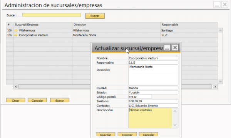The height and width of the screenshot is (138, 231).
Task: Click the Dirección text area
Action: [153, 75]
